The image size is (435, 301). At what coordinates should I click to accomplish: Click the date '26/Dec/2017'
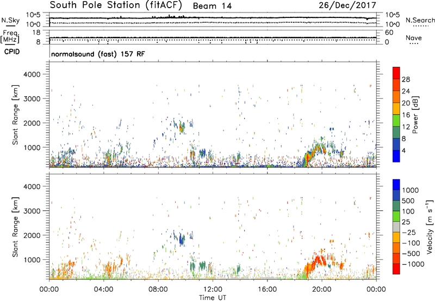coord(347,5)
